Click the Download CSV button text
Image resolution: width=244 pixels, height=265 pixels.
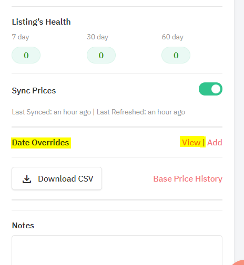(x=66, y=179)
